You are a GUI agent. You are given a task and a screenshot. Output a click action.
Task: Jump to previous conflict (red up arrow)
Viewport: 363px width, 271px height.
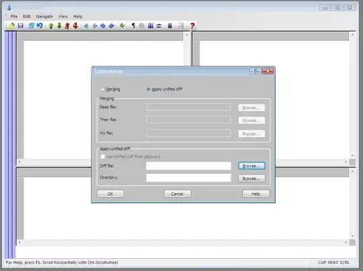click(67, 26)
